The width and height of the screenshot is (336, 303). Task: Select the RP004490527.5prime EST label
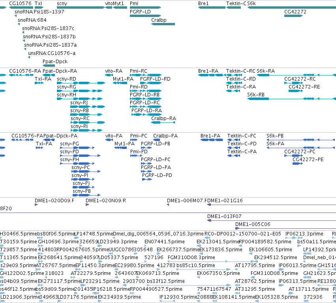click(156, 289)
